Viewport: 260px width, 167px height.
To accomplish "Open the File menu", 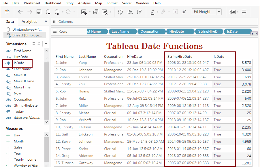I will pos(5,3).
